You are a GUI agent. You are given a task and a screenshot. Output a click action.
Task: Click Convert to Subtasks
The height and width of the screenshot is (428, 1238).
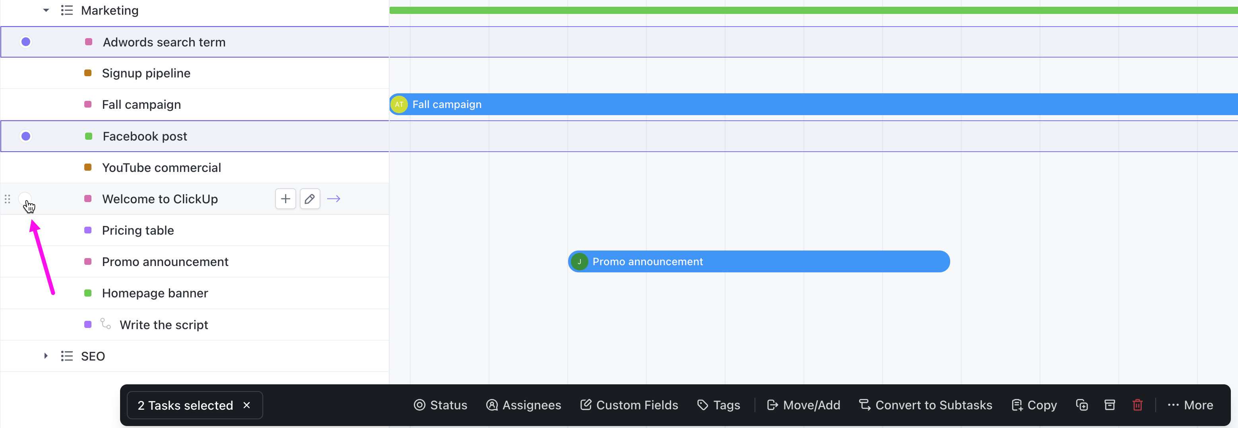tap(926, 405)
